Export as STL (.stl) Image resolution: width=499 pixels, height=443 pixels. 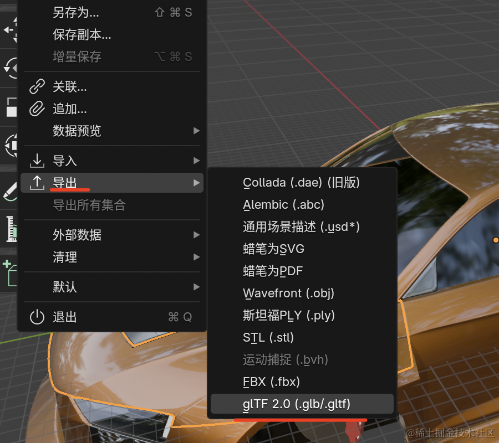pos(302,337)
